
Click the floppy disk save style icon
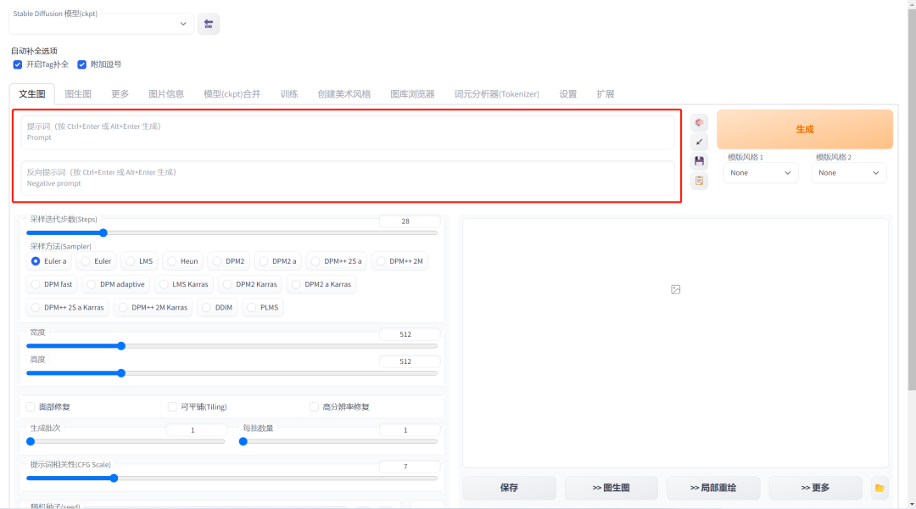699,161
